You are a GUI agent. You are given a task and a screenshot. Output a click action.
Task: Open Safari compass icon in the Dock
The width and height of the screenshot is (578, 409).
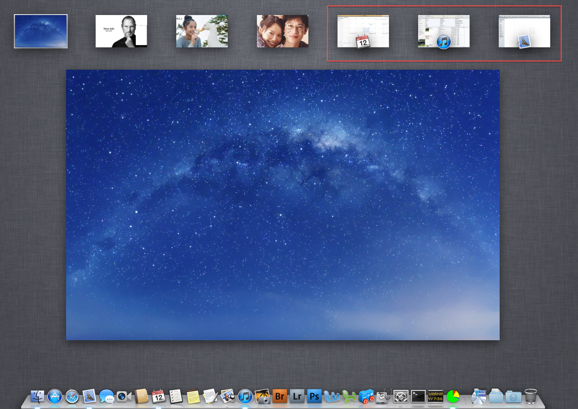pyautogui.click(x=72, y=396)
